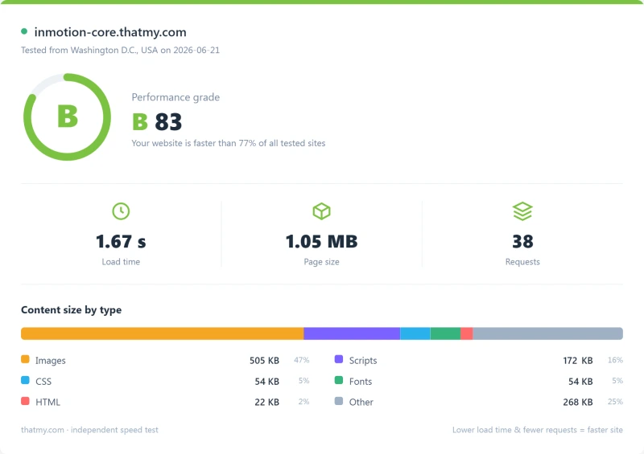Click the 'Other' legend label
Screen dimensions: 644x454
[x=361, y=402]
